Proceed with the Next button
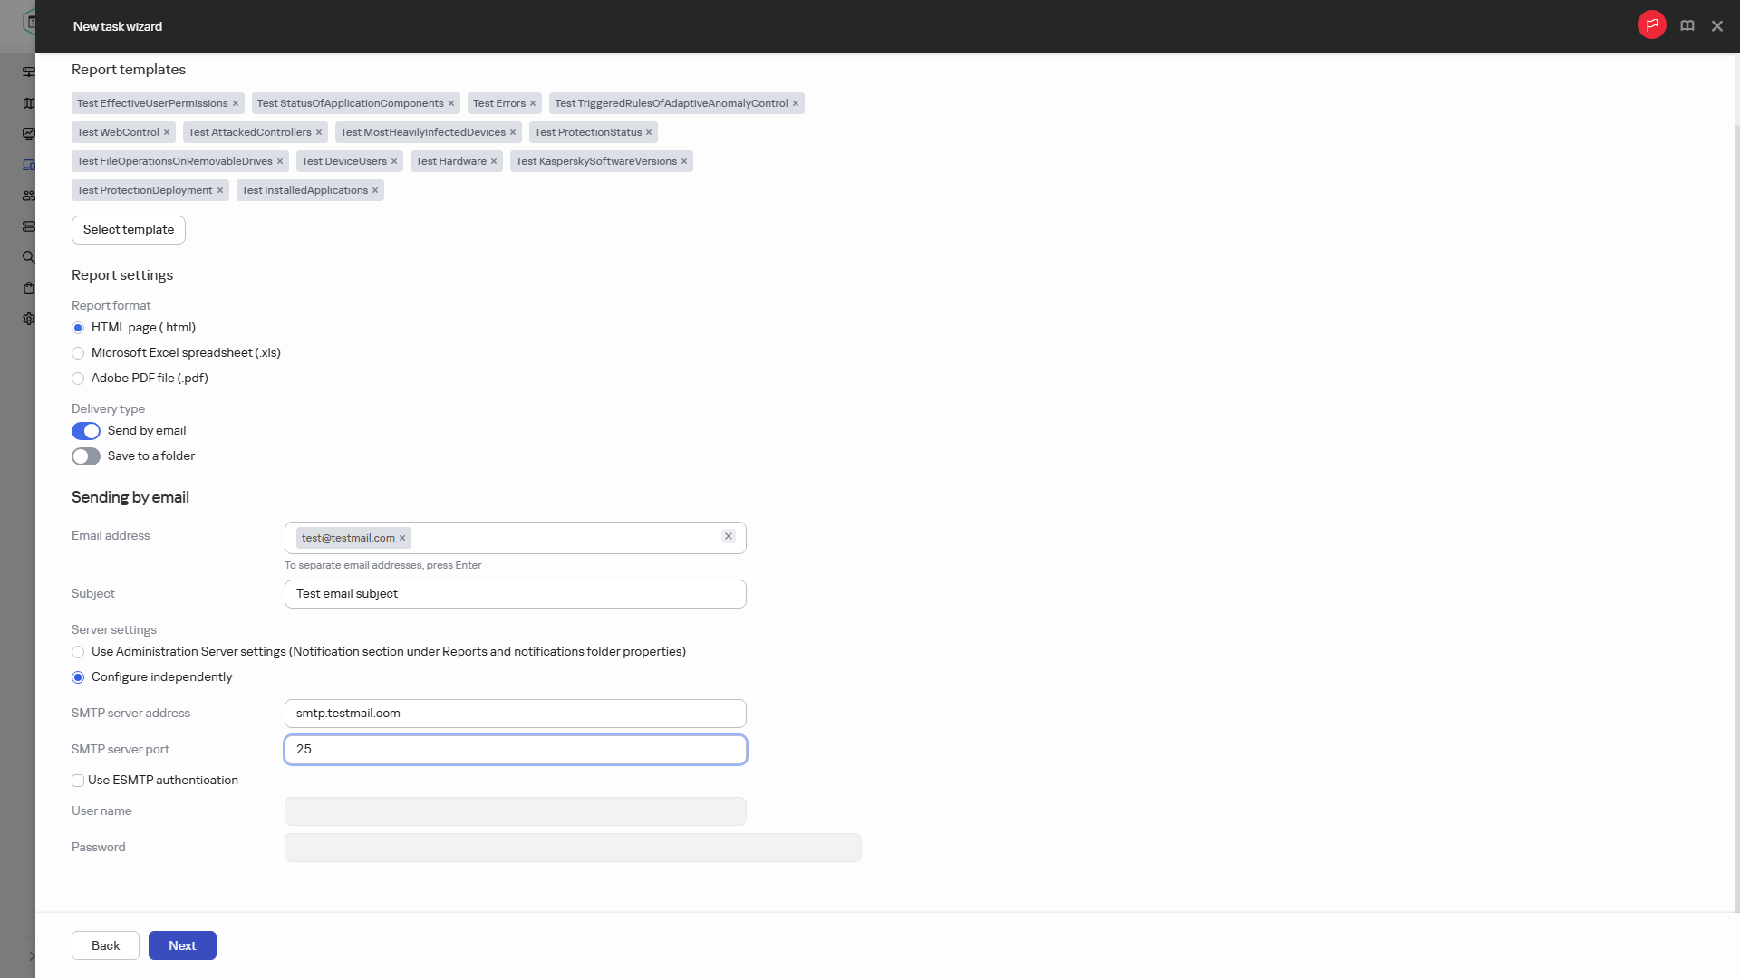This screenshot has width=1740, height=978. 182,945
